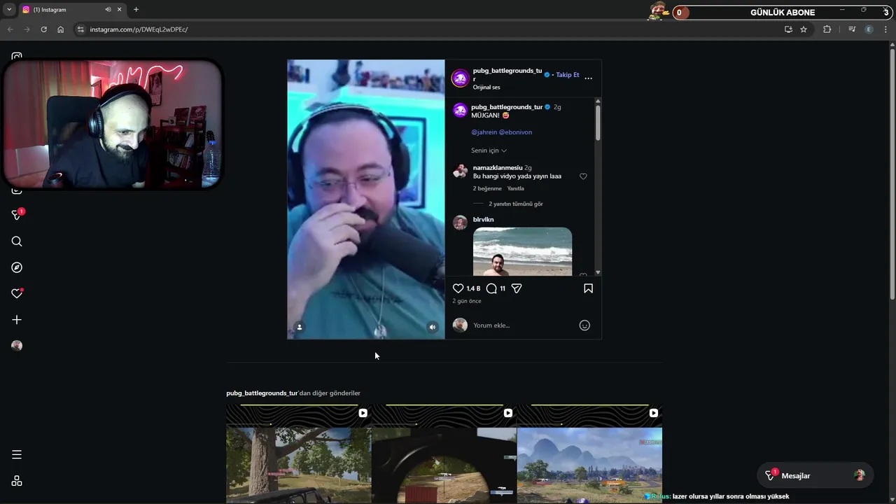Go to browser home page
The width and height of the screenshot is (896, 504).
[60, 29]
